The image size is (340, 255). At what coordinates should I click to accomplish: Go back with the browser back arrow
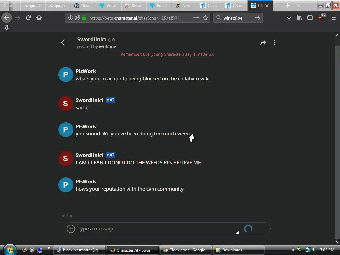pos(7,18)
